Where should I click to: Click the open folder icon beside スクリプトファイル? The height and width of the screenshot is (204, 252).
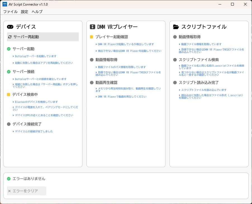point(176,27)
